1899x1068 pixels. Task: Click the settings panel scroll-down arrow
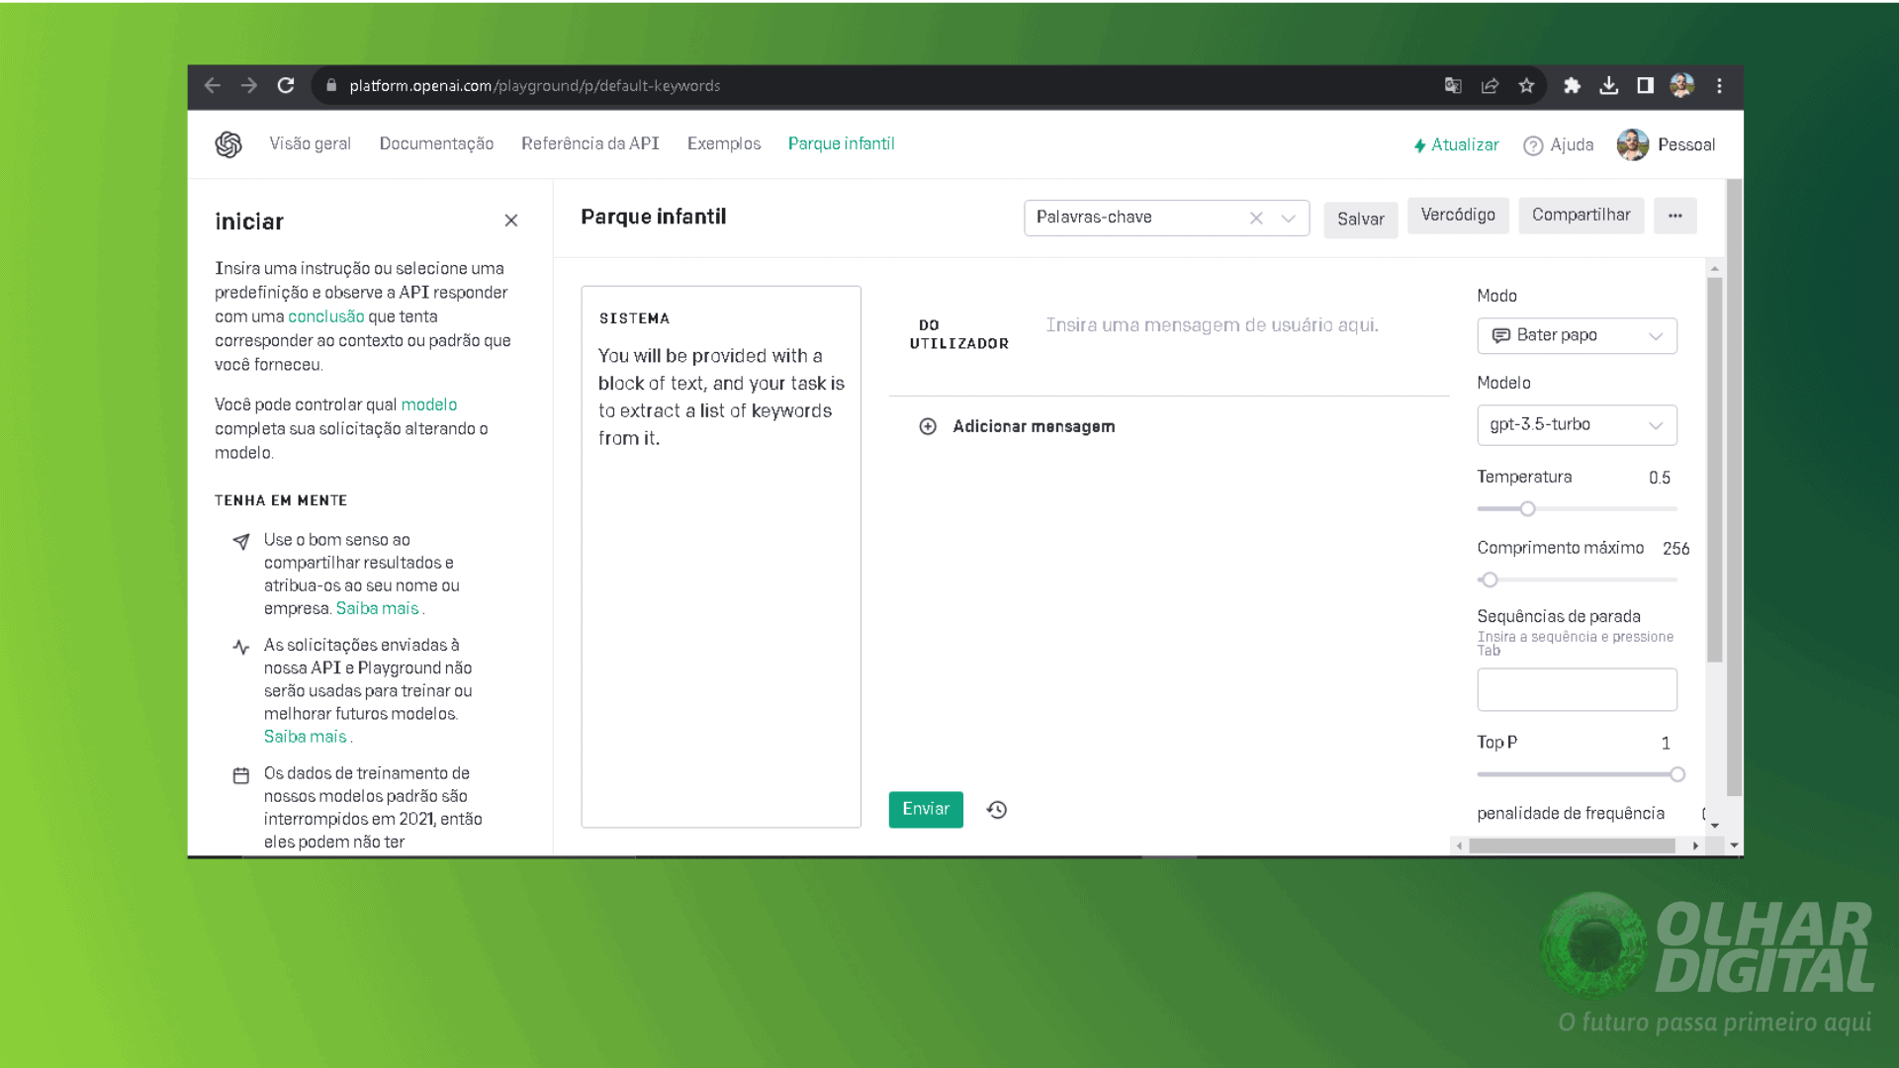(x=1715, y=825)
